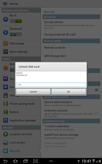The width and height of the screenshot is (102, 164).
Task: Expand the bottom bar up-arrow panel
Action: [x=51, y=161]
